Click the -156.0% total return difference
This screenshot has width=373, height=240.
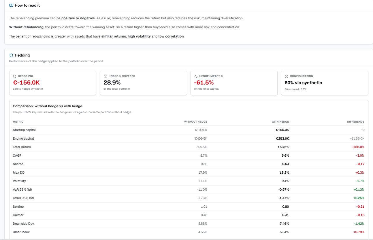pyautogui.click(x=358, y=147)
